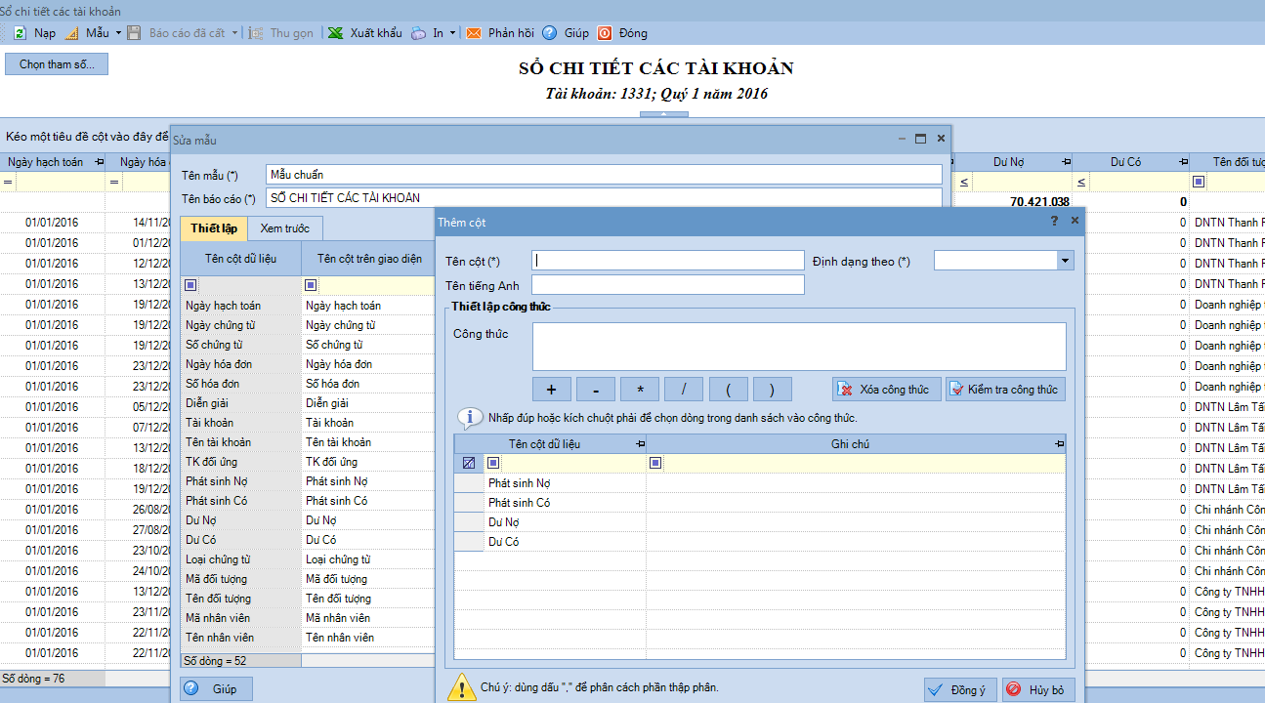Click the In print toolbar button

426,33
